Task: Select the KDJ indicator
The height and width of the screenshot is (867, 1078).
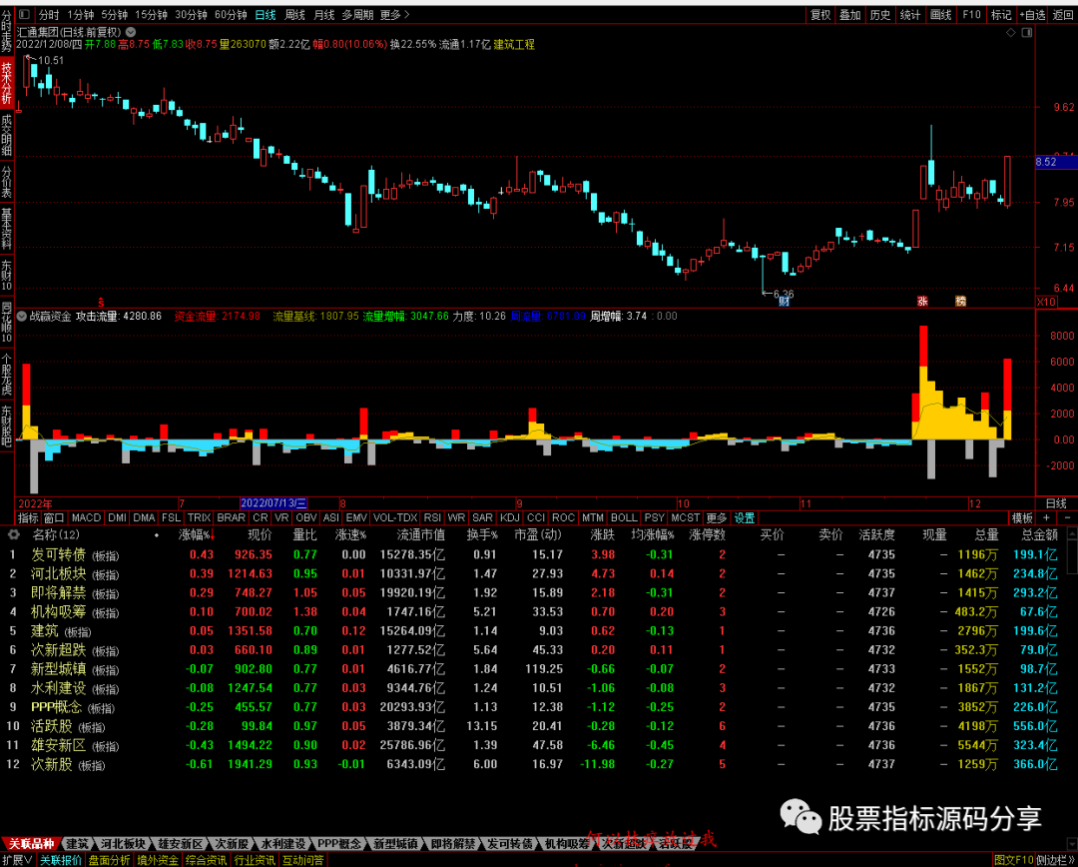Action: click(x=510, y=517)
